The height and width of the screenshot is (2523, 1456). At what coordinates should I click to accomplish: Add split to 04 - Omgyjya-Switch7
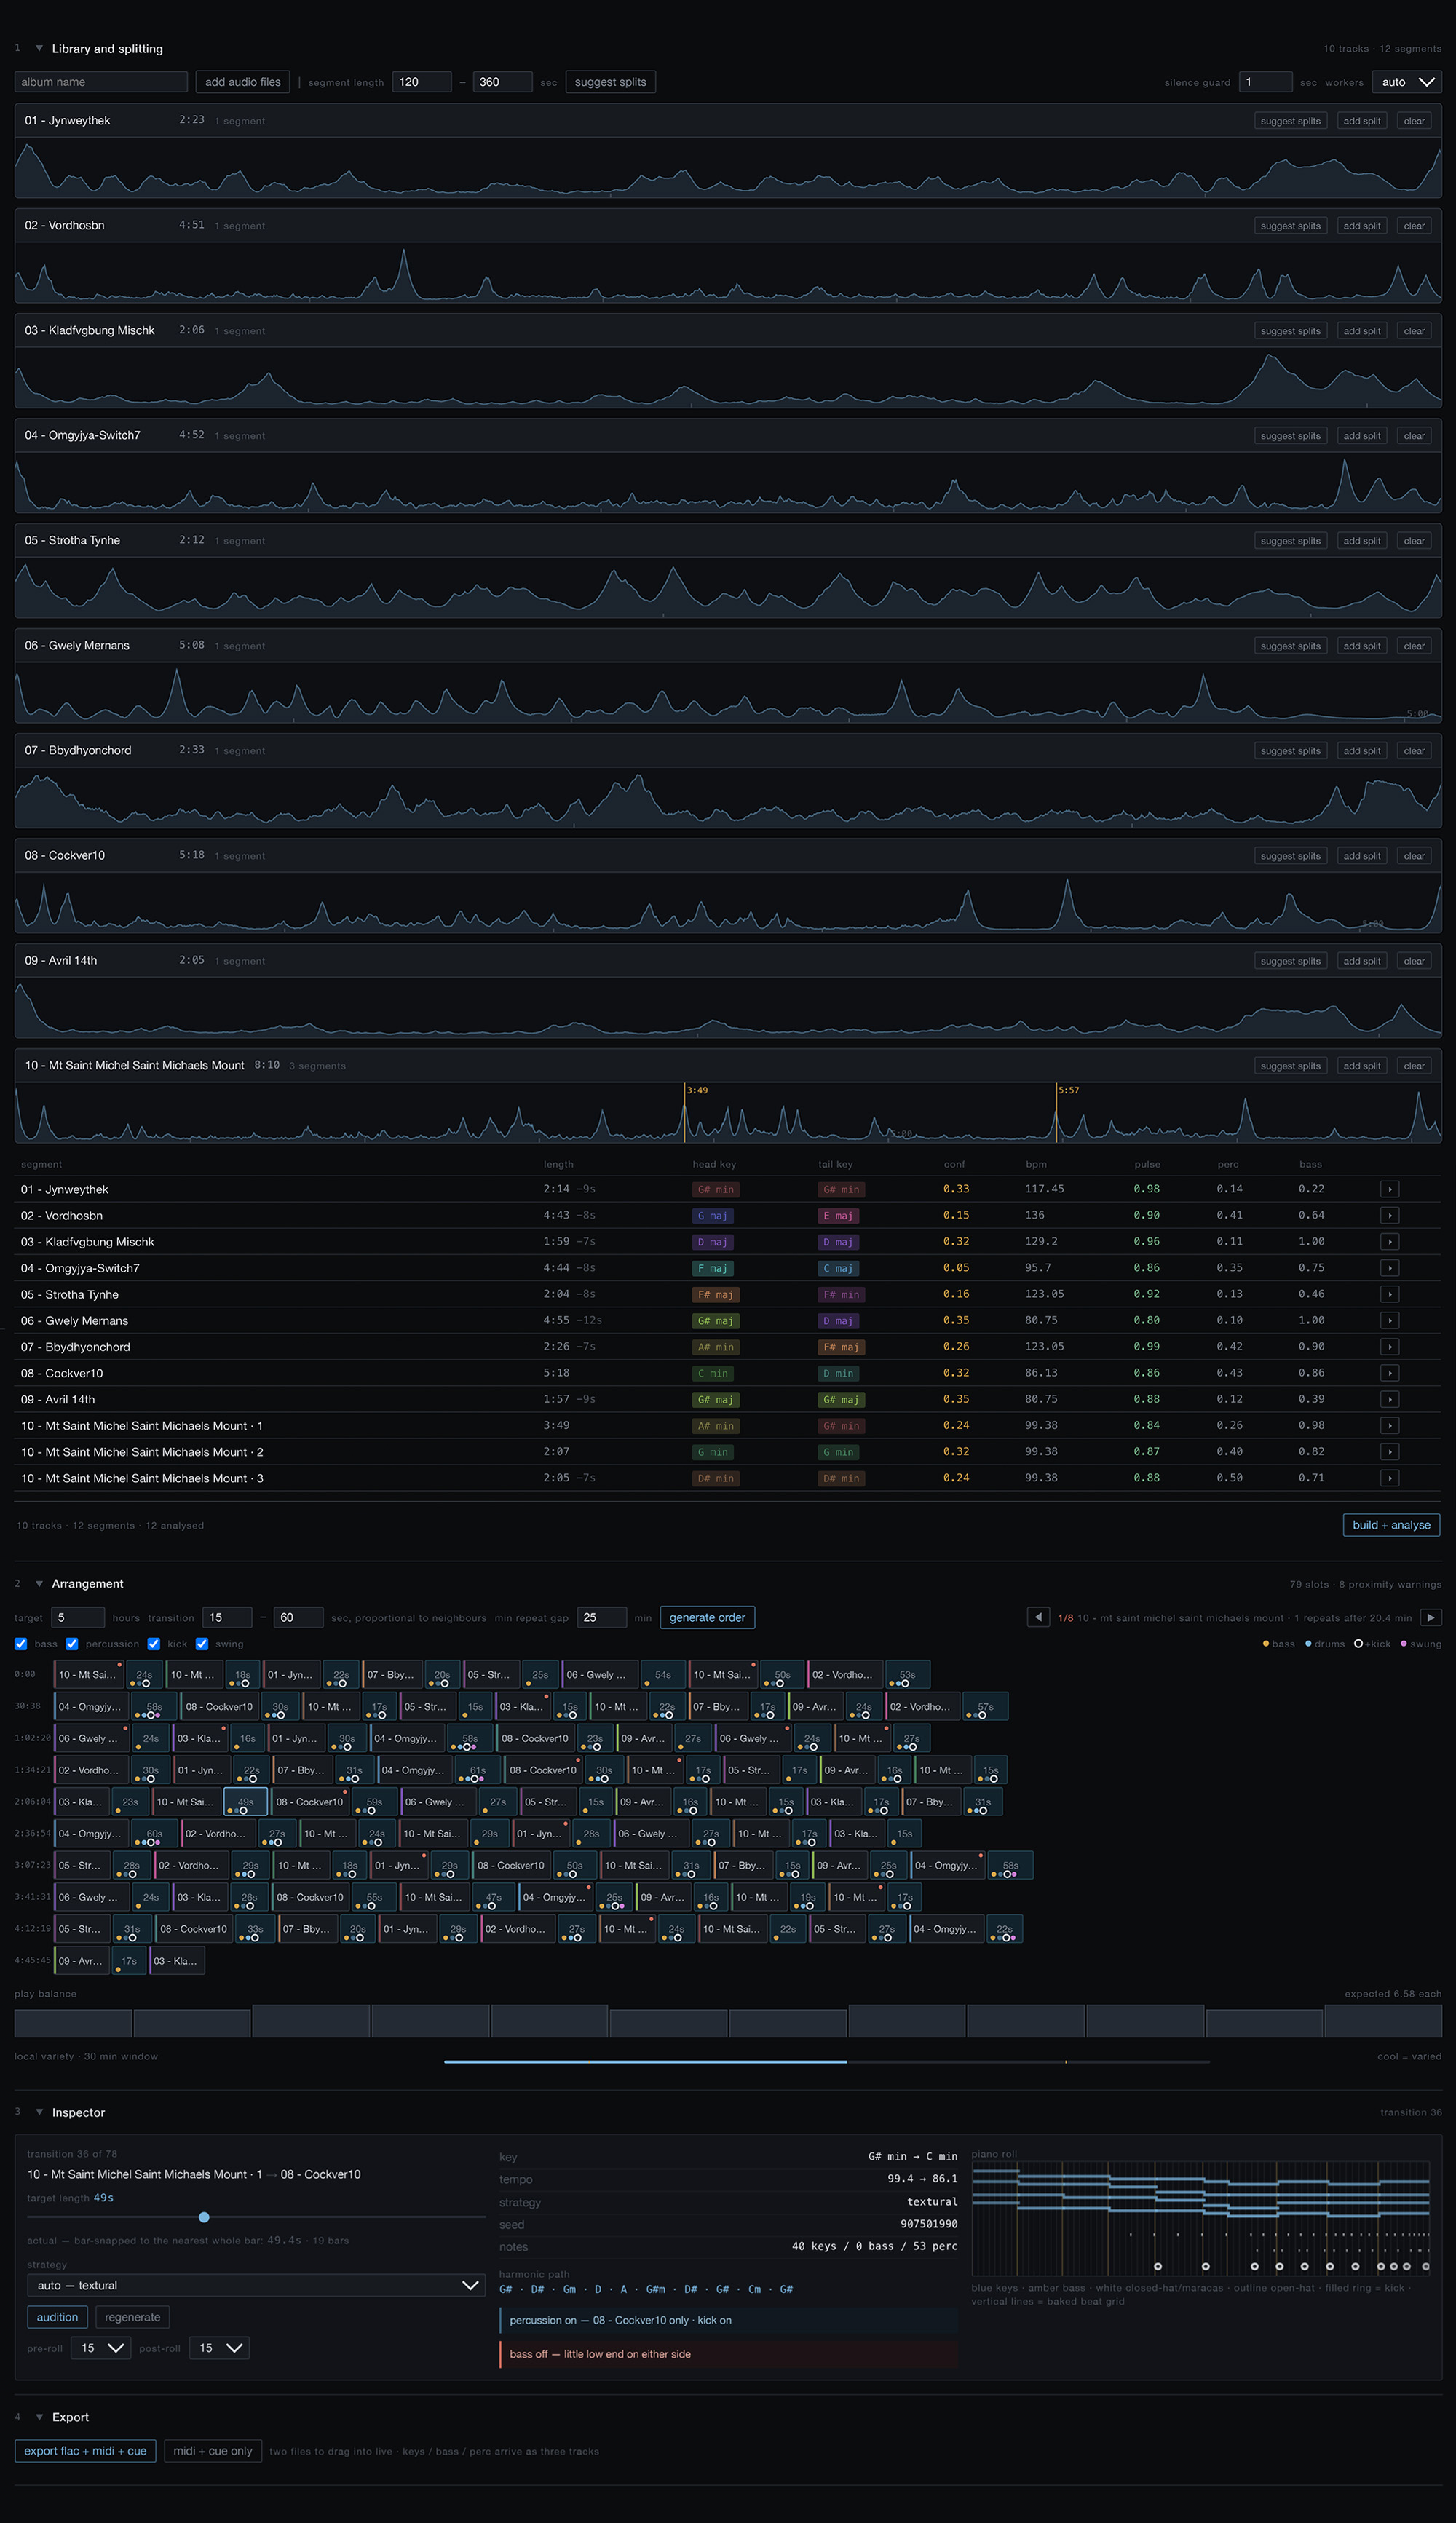(x=1361, y=436)
